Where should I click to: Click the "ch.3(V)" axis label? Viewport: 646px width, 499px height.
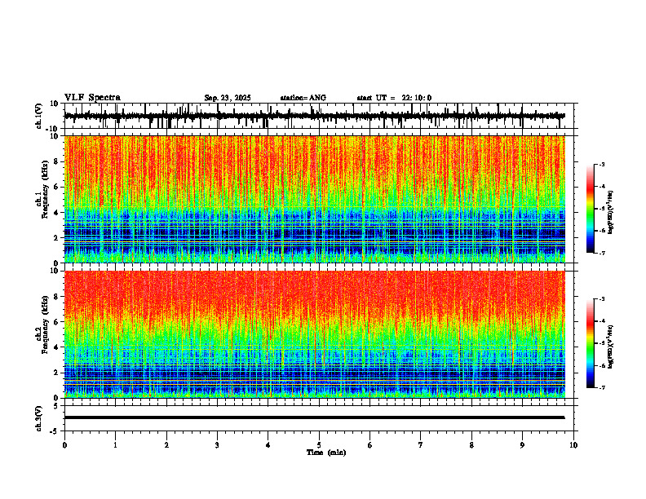click(x=38, y=418)
